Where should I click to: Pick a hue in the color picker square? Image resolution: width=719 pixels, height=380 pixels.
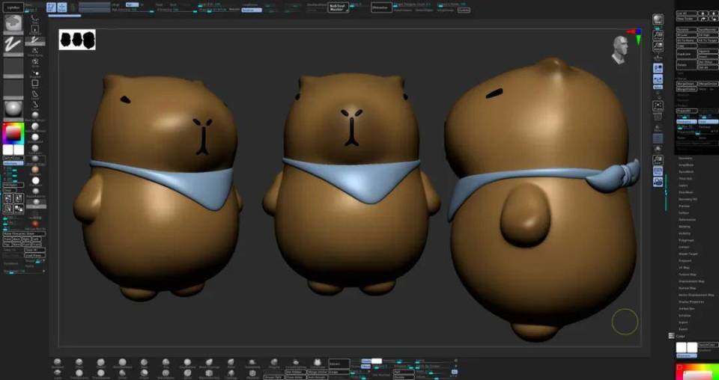13,133
